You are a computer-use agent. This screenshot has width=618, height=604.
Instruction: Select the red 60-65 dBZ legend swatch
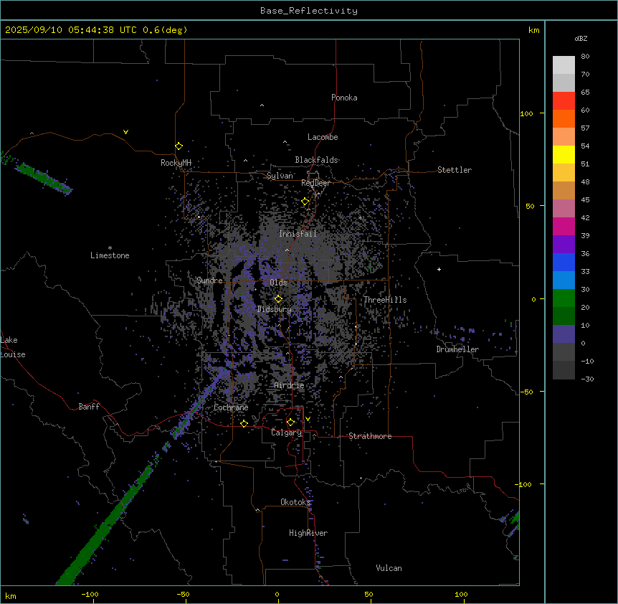564,100
